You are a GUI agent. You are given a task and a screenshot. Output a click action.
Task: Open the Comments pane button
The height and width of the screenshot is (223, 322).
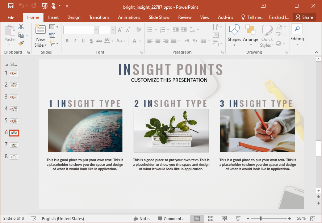pyautogui.click(x=170, y=219)
